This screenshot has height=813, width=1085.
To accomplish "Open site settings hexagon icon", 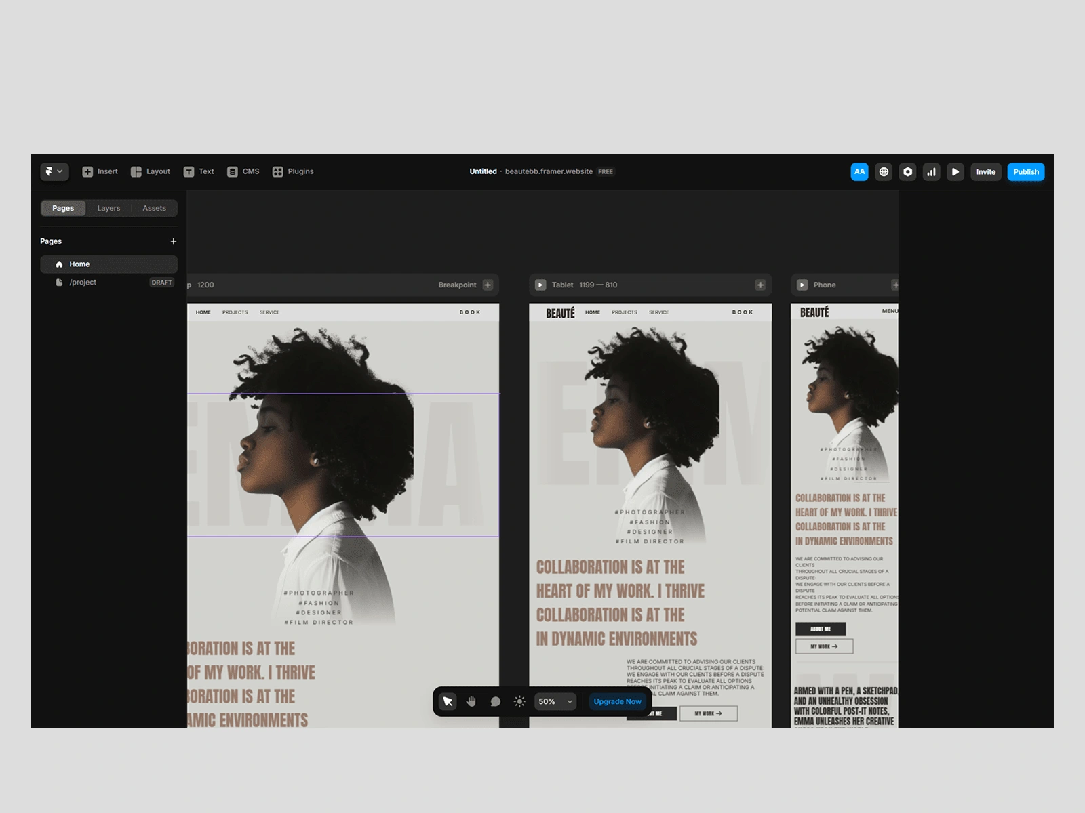I will (x=907, y=171).
